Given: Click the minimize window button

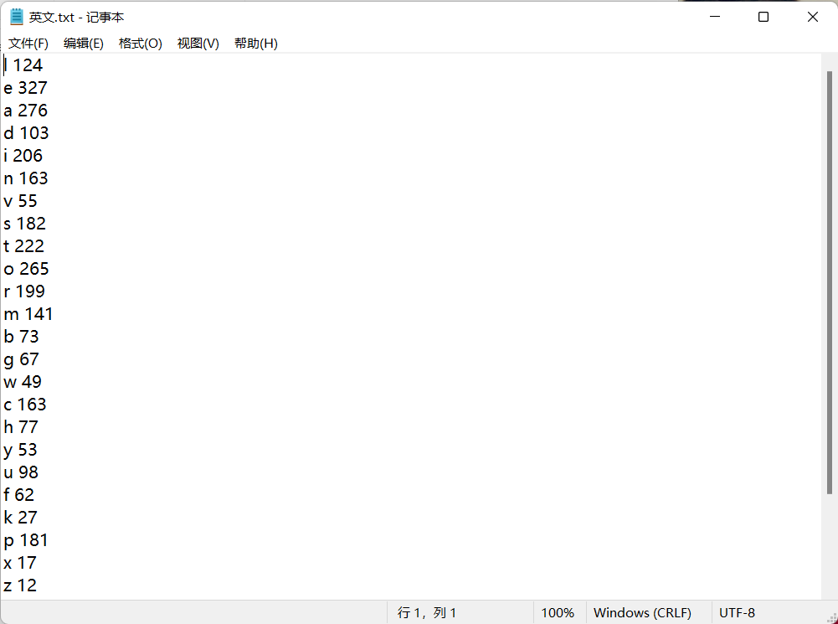Looking at the screenshot, I should 713,16.
